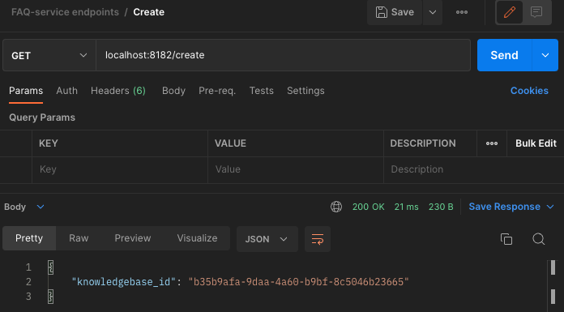Open query params column options ellipsis
The image size is (564, 312).
[492, 143]
